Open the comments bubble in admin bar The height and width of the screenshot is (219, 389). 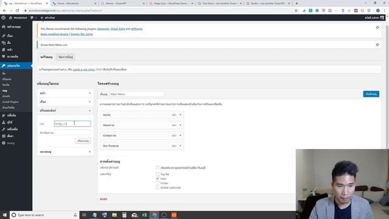[x=32, y=18]
